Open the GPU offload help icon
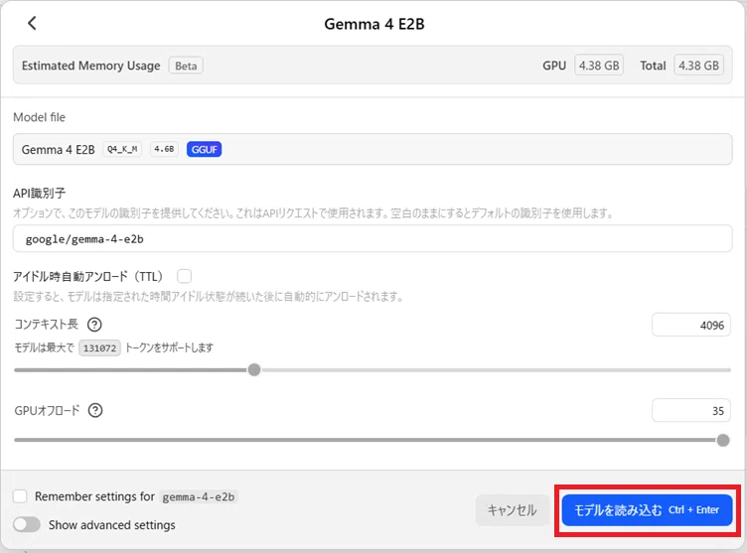This screenshot has height=553, width=747. 95,410
